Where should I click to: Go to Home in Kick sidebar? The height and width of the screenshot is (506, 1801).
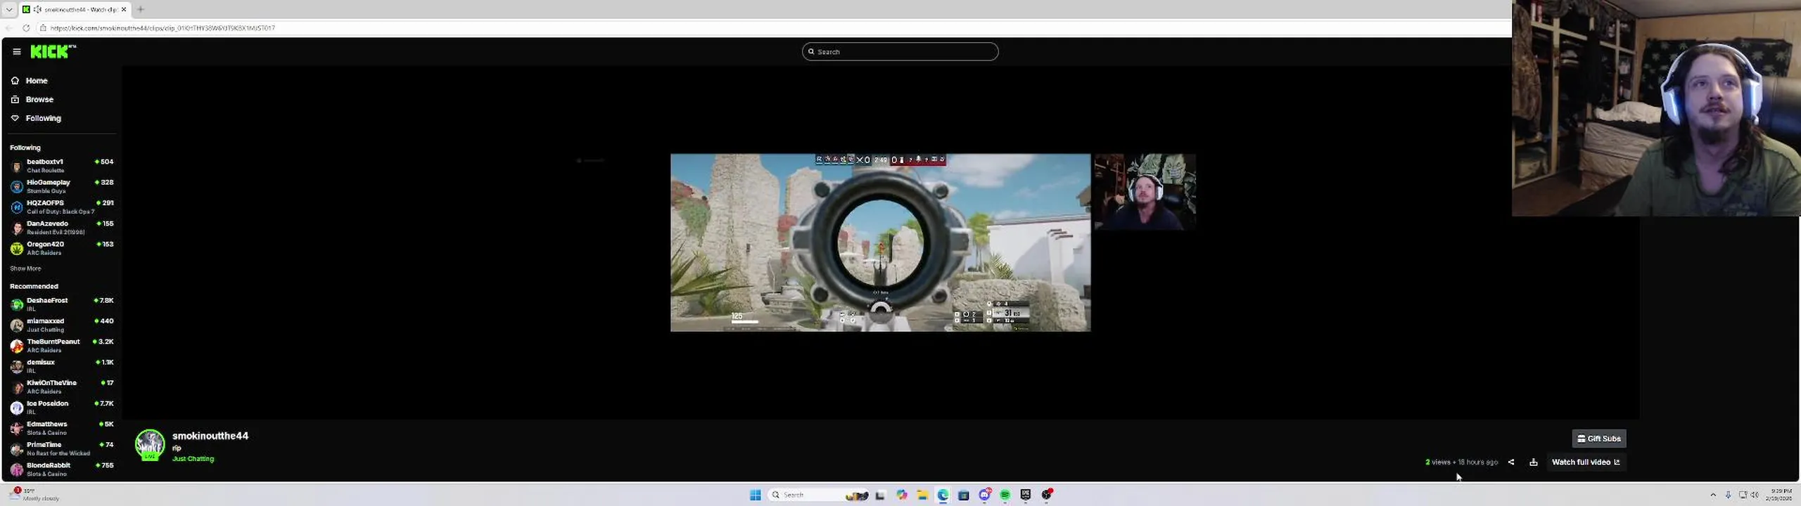coord(37,81)
